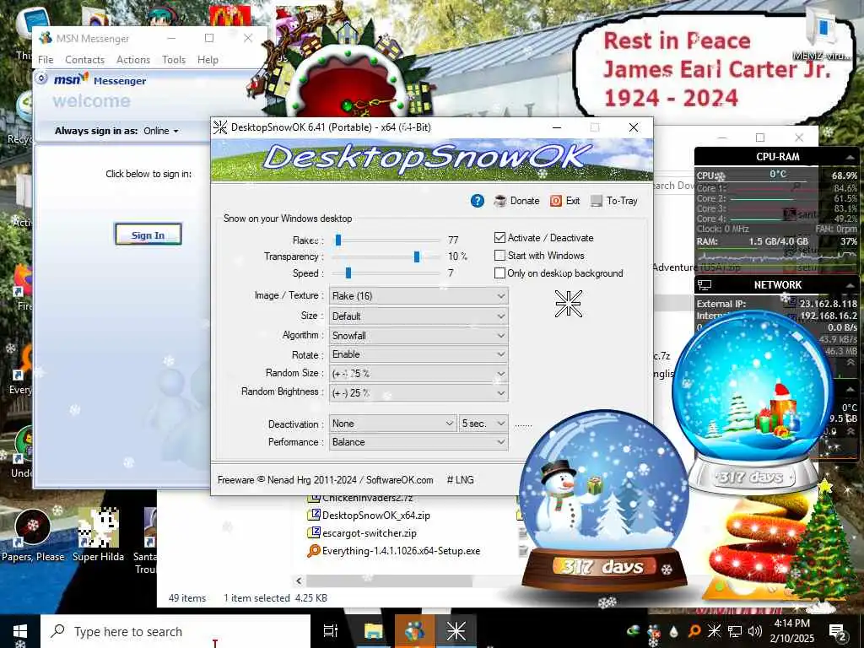Image resolution: width=864 pixels, height=648 pixels.
Task: Open Papers, Please desktop shortcut
Action: [33, 535]
